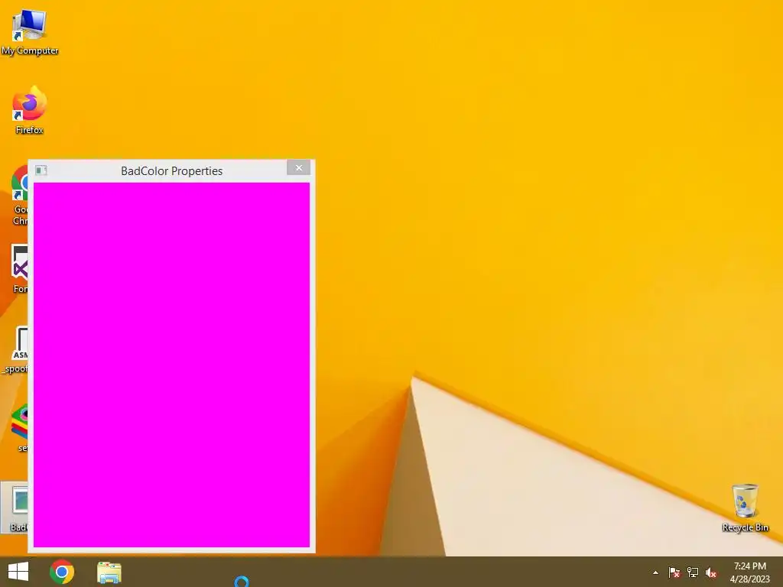The height and width of the screenshot is (587, 783).
Task: Click the BadColor Properties window system icon
Action: pyautogui.click(x=41, y=170)
